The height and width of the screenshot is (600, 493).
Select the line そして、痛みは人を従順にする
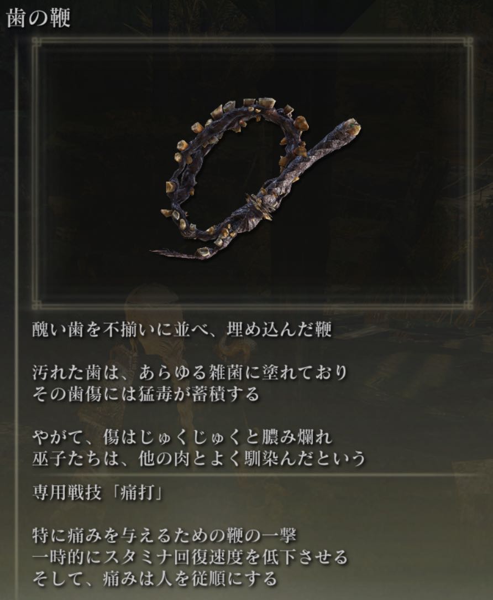(154, 578)
